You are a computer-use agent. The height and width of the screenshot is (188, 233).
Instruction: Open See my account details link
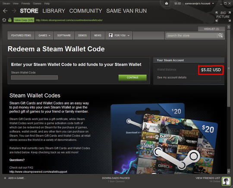pos(172,77)
